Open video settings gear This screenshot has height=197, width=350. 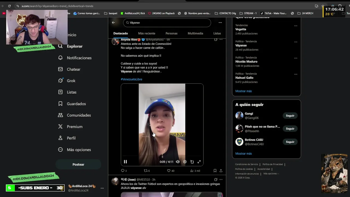[185, 162]
